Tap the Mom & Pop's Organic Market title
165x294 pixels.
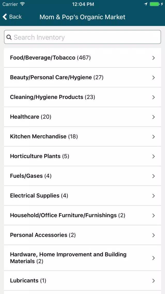pos(83,17)
